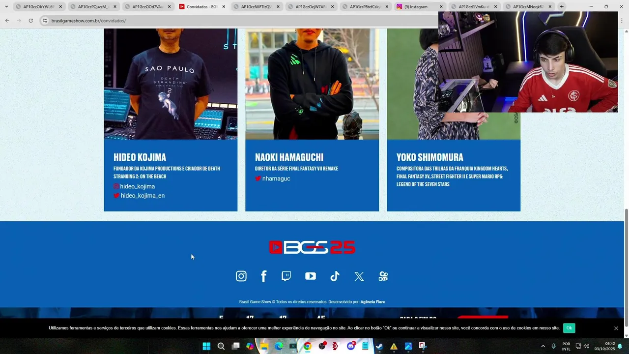
Task: Open BGS TikTok profile from footer
Action: (x=335, y=276)
